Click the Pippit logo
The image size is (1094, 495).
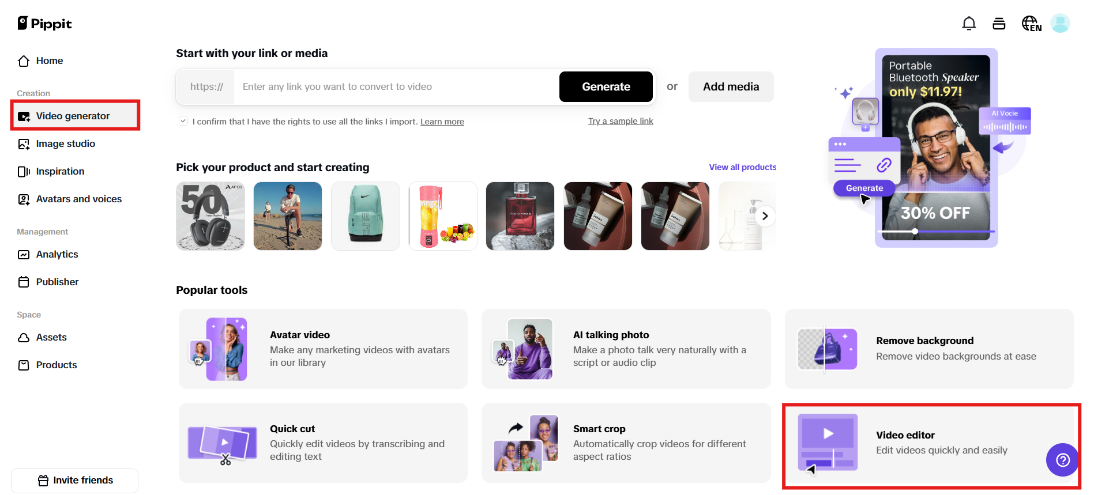(45, 24)
